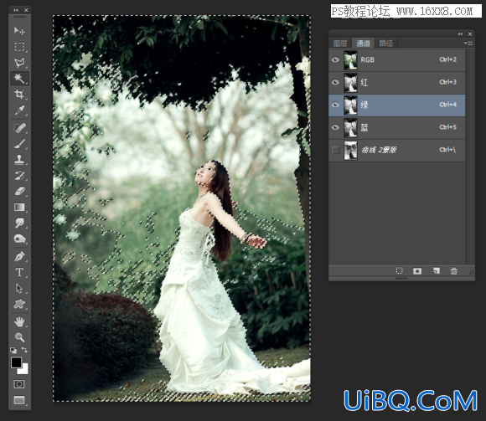Toggle visibility of the red channel
Screen dimensions: 486x421
pyautogui.click(x=335, y=82)
